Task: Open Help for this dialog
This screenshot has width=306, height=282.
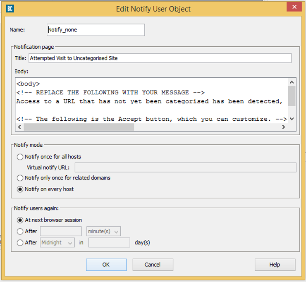Action: pos(275,265)
